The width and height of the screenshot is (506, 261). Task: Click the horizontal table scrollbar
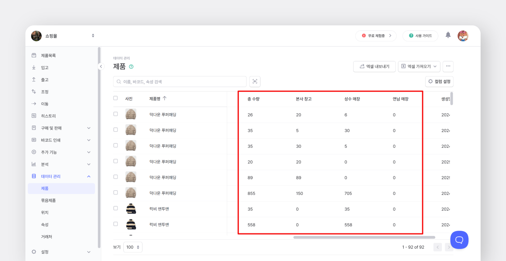[364, 237]
